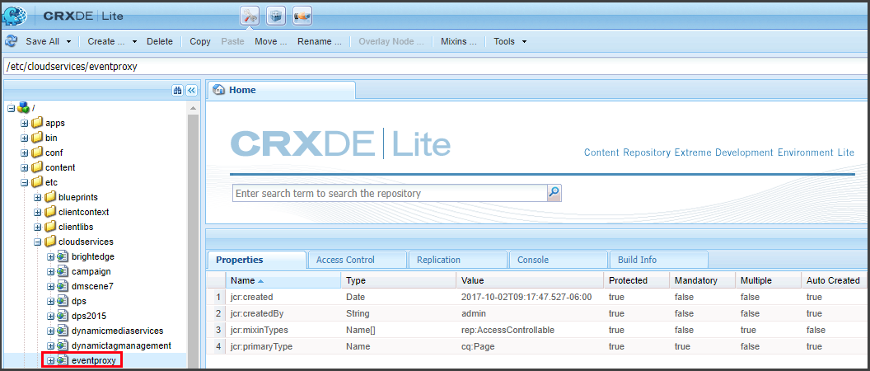Sort by the Type column header
The image size is (870, 371).
(x=399, y=280)
